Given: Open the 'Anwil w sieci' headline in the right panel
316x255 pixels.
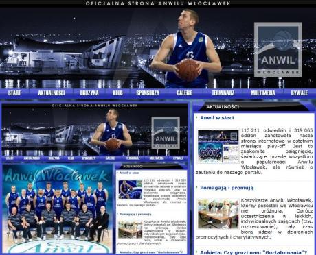Looking at the screenshot, I should (x=217, y=118).
